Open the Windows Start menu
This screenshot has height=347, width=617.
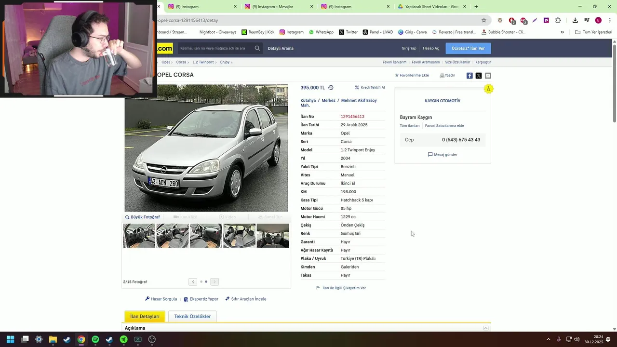11,339
